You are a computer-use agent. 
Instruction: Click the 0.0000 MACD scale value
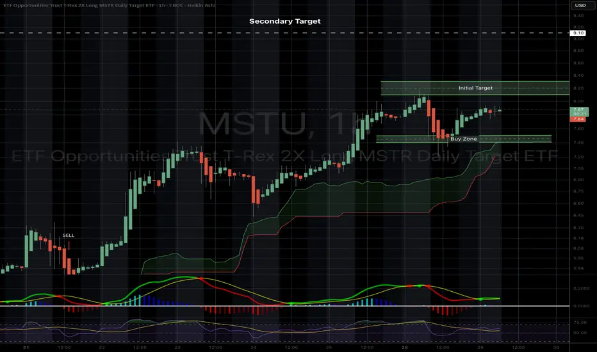point(582,306)
